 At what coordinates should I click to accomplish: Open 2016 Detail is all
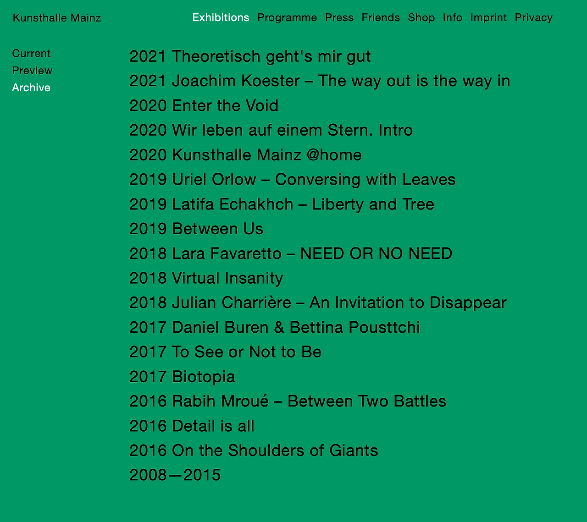pos(192,426)
